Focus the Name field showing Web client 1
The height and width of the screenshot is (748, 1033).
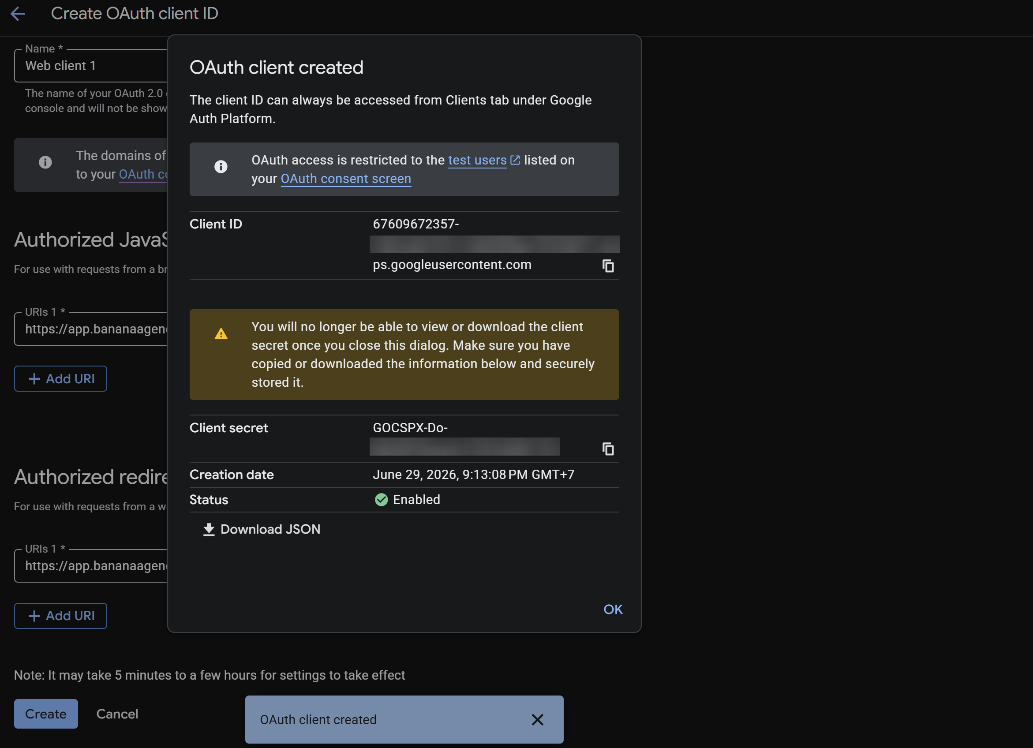(91, 66)
